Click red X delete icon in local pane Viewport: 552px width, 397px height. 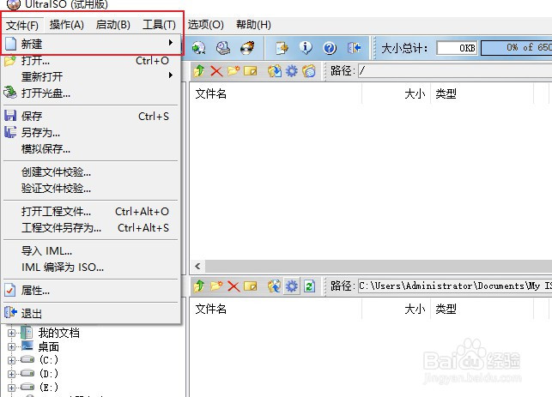[x=234, y=286]
